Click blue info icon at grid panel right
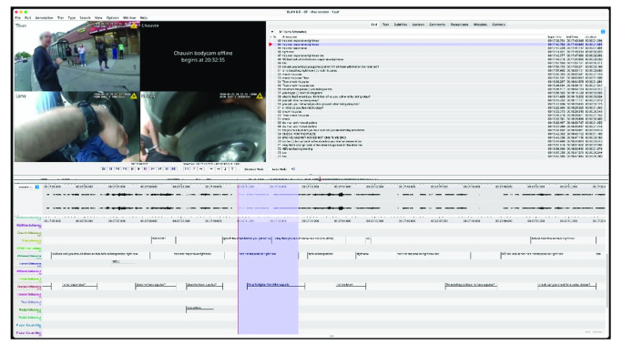The width and height of the screenshot is (622, 355). coord(603,31)
